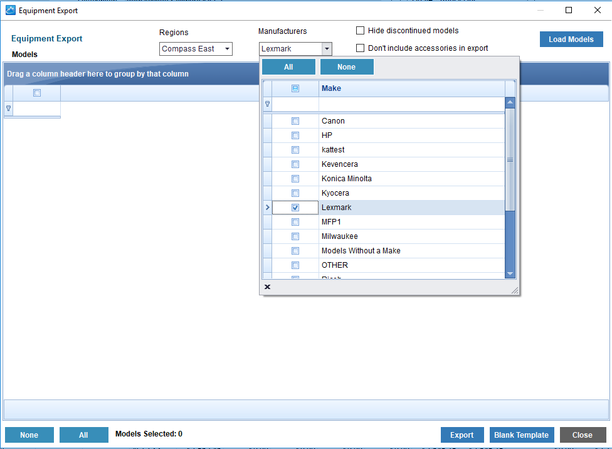Click the Make filter input field
Viewport: 612px width, 449px height.
[412, 104]
